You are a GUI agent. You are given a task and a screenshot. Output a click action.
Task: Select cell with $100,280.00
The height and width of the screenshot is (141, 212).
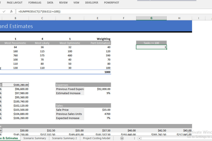pos(15,85)
